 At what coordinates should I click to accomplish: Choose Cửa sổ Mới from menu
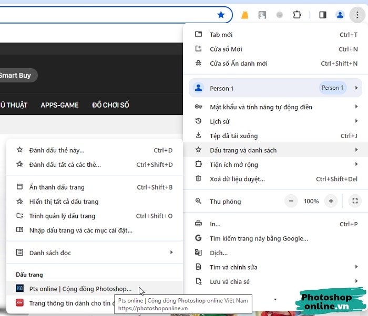[x=276, y=49]
